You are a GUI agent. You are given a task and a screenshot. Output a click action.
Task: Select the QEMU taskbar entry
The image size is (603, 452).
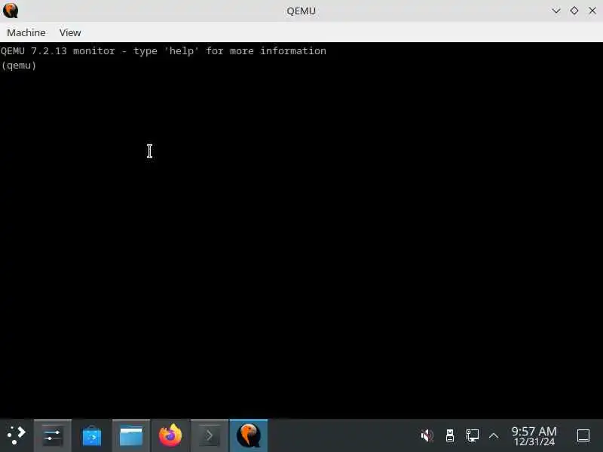tap(249, 435)
